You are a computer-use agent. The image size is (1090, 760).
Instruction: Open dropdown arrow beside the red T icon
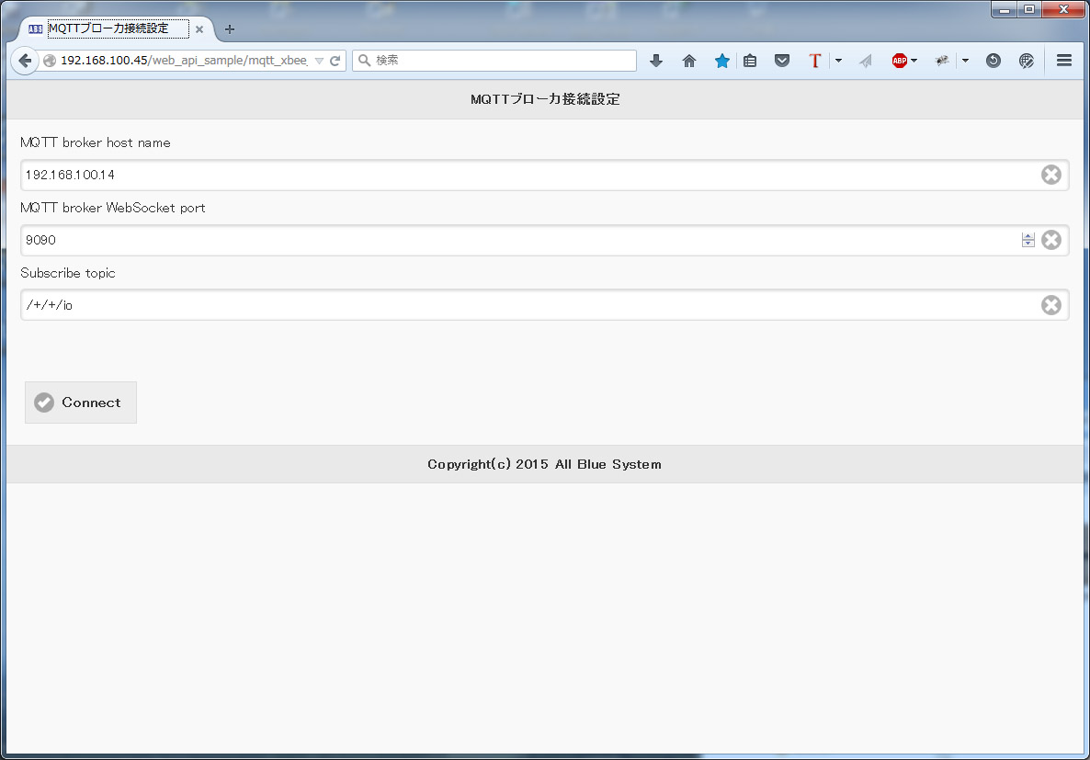click(838, 61)
